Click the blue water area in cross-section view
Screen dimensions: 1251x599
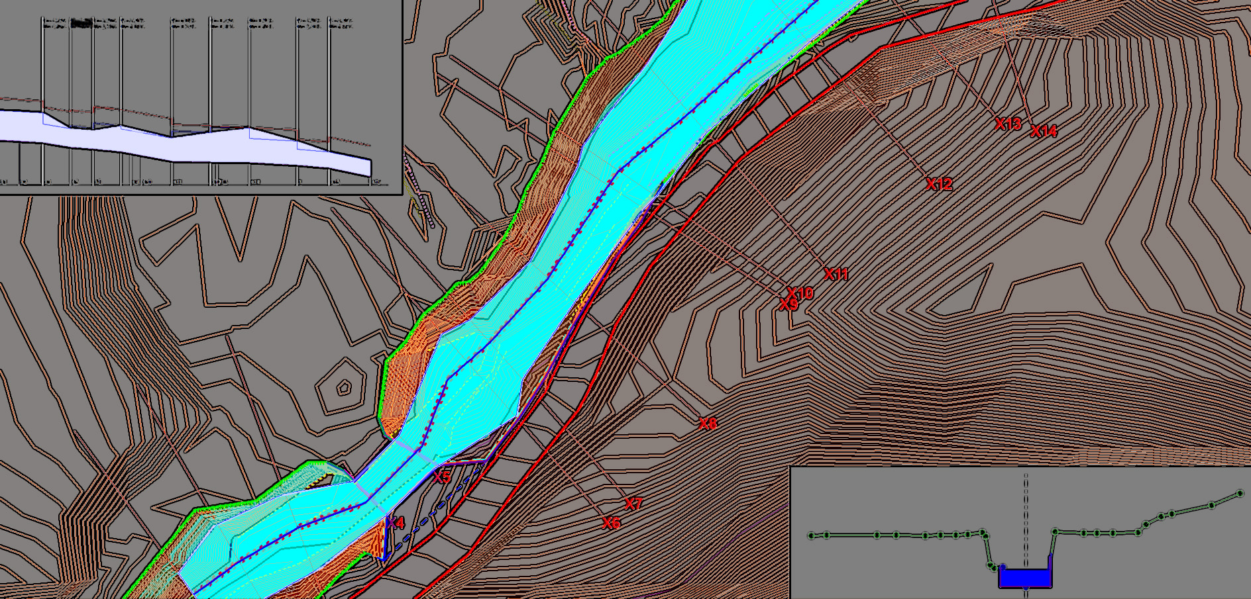[1025, 578]
